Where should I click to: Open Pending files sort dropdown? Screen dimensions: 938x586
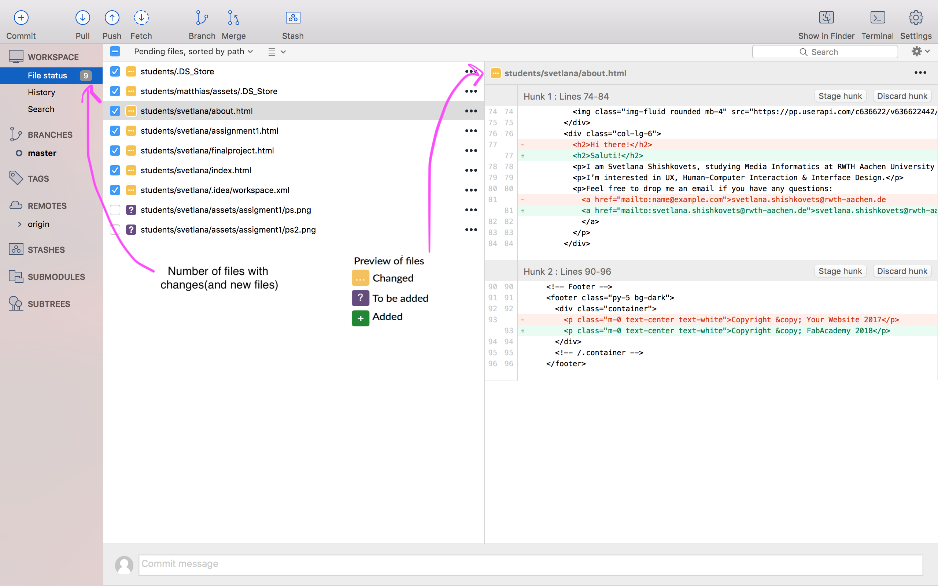click(193, 52)
